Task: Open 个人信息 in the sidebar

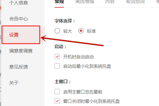Action: click(19, 3)
